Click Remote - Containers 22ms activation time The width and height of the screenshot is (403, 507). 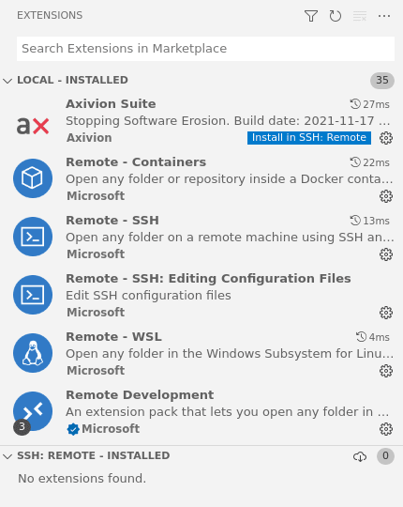[370, 162]
